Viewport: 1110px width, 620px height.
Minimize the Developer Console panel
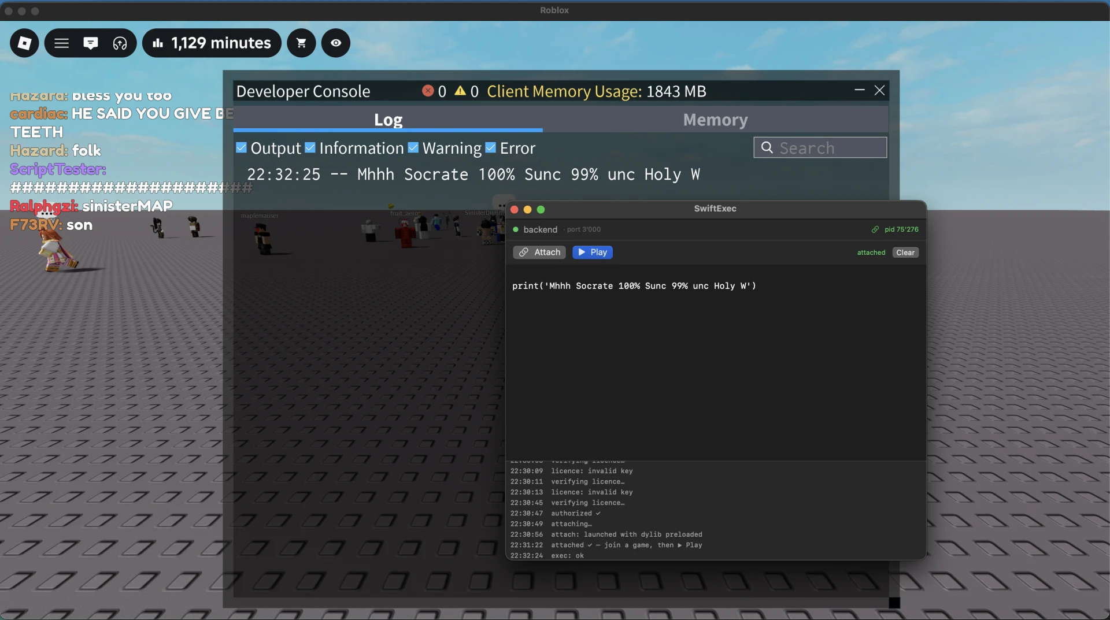(860, 90)
